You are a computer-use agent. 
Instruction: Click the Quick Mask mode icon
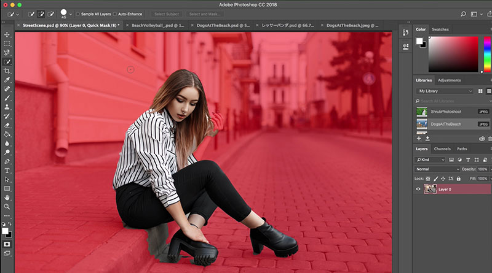[7, 244]
